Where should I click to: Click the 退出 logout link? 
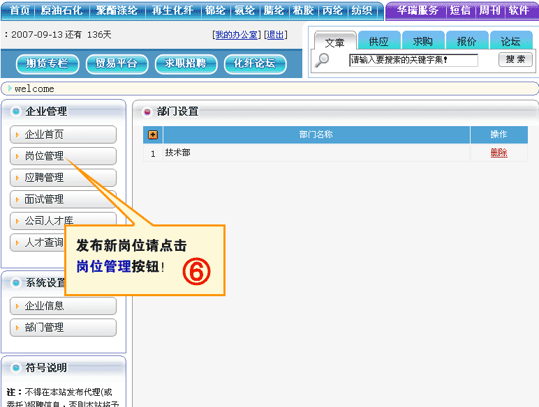[x=275, y=35]
